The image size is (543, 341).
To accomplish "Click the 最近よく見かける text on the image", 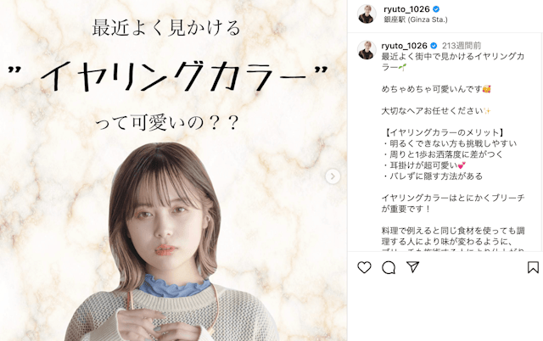I will coord(166,28).
